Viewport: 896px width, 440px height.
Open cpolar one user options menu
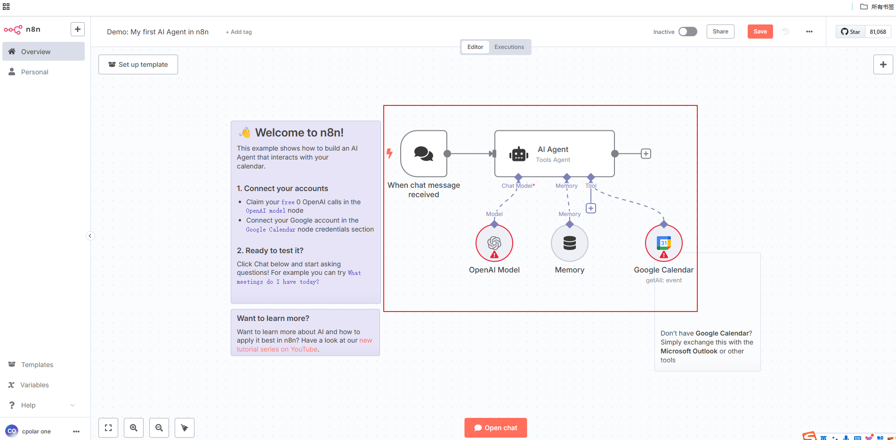76,432
